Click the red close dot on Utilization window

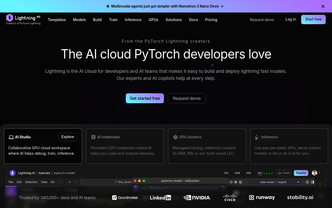tap(135, 181)
